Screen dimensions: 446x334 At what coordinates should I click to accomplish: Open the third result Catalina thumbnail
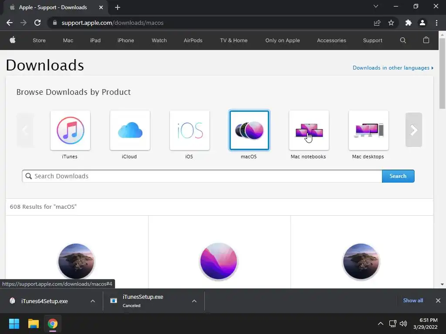click(361, 261)
